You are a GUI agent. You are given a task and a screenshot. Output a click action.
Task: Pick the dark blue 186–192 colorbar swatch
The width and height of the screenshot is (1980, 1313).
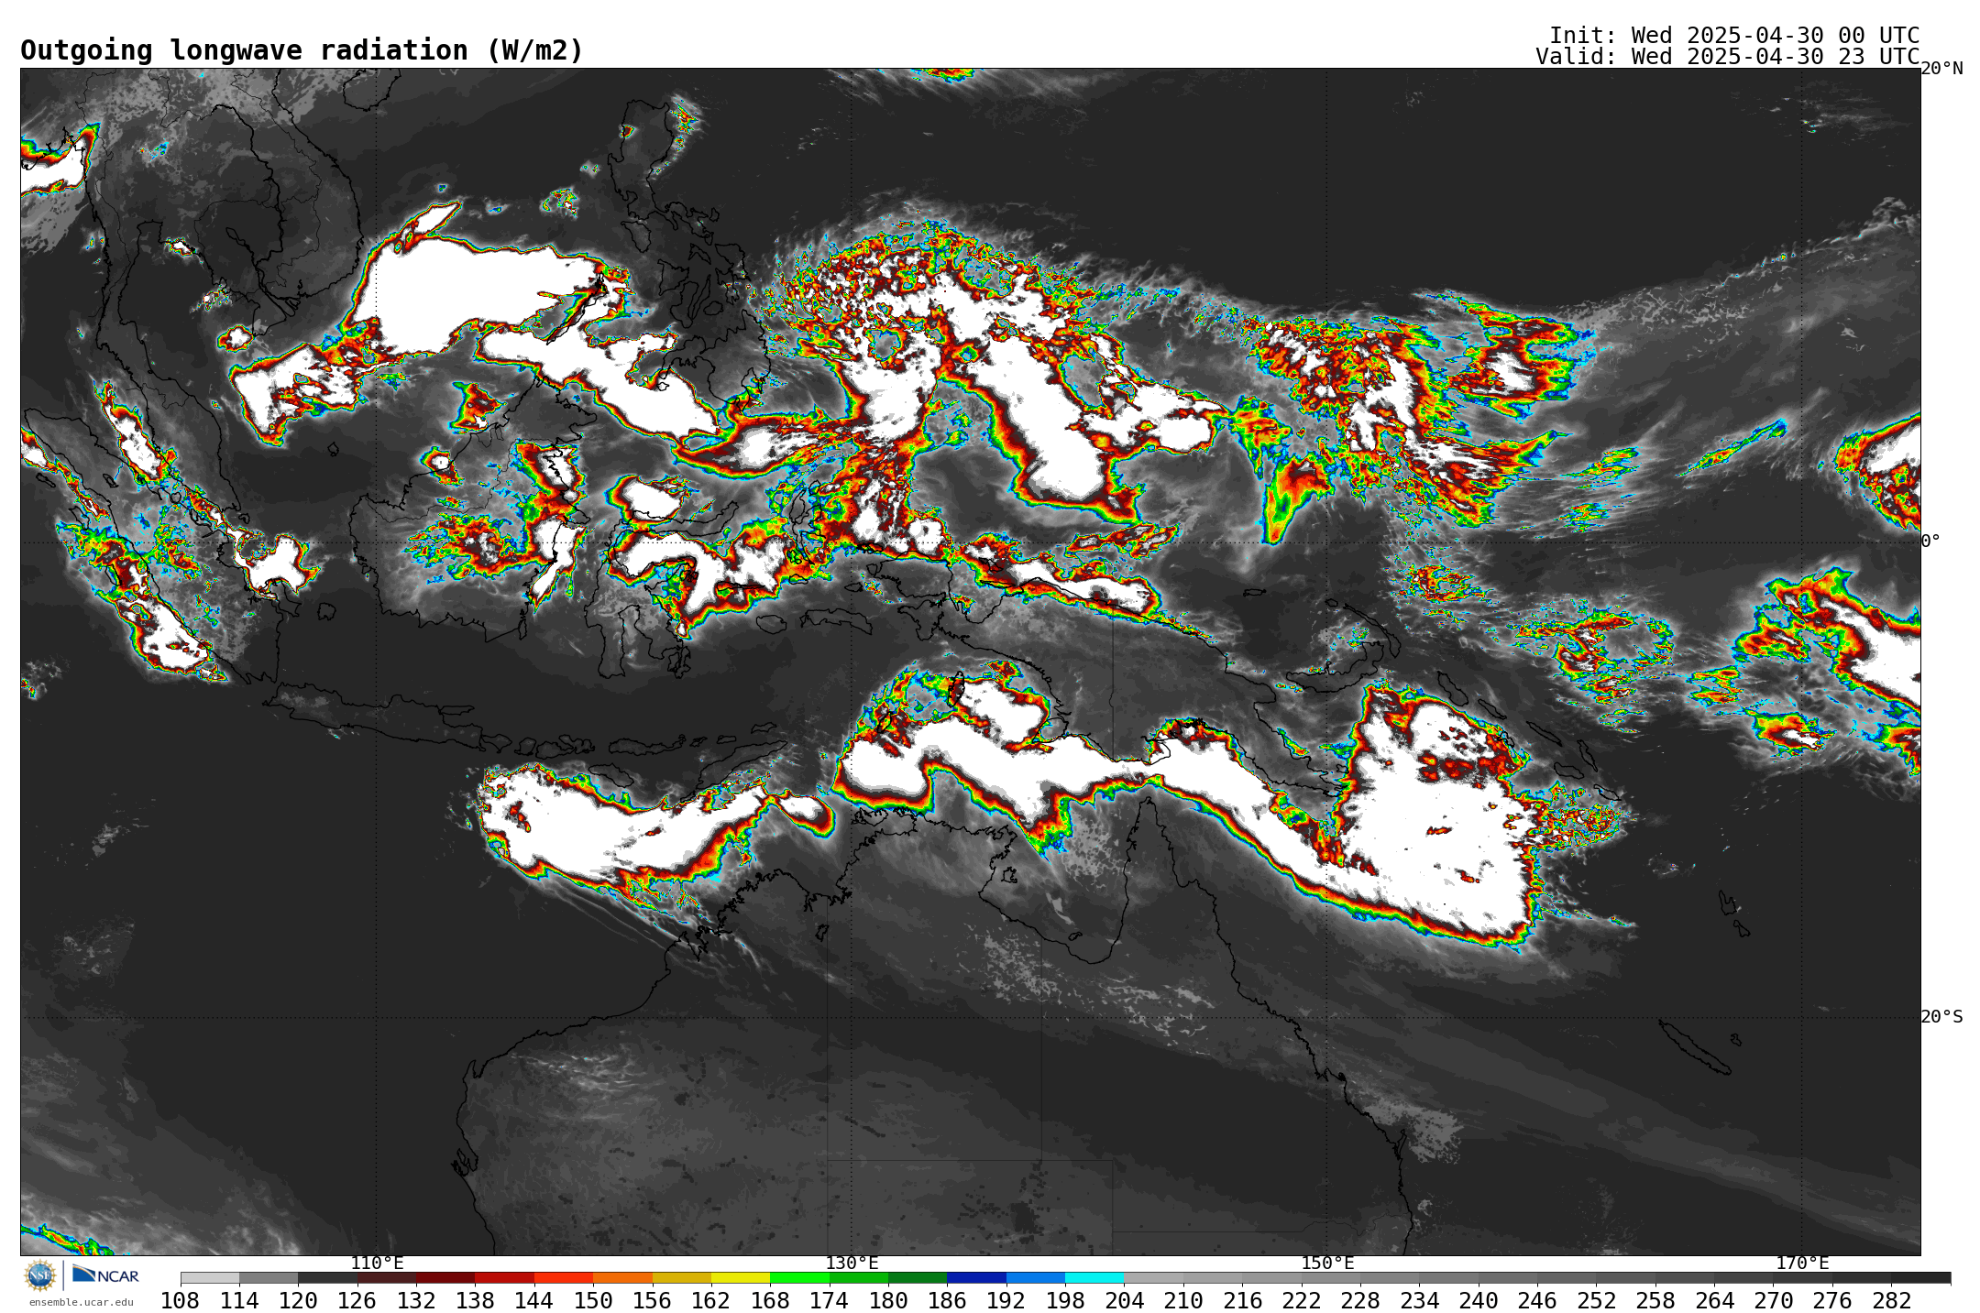[976, 1277]
